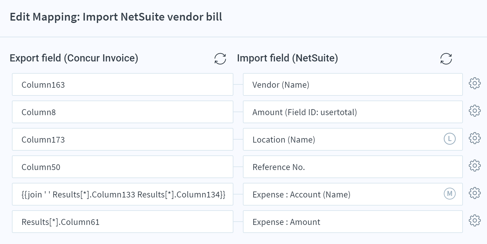
Task: Edit the Column8 export field
Action: point(122,112)
